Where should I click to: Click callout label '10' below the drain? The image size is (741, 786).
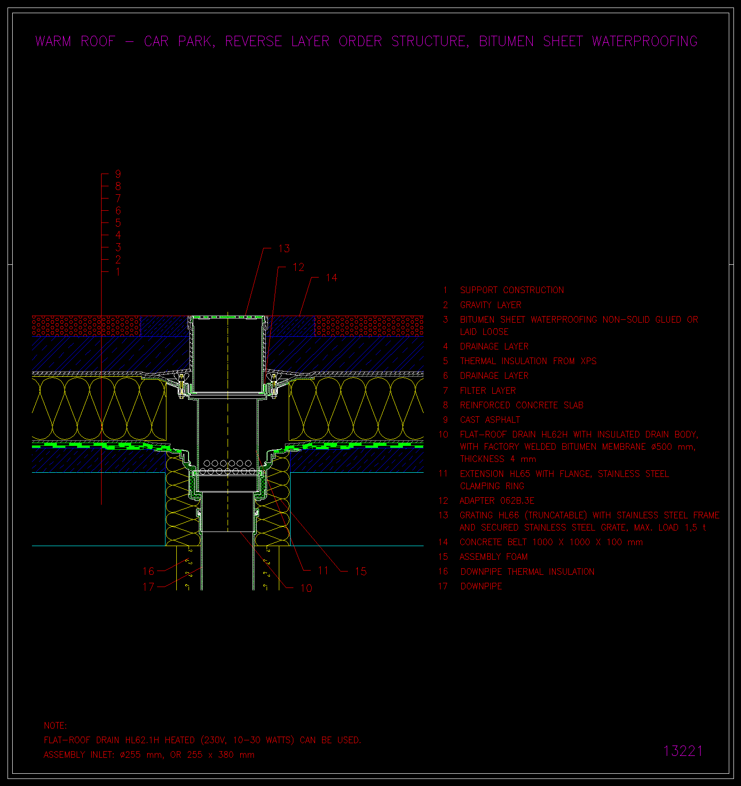(306, 588)
